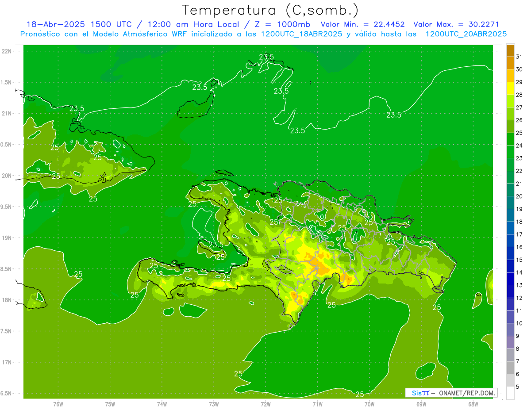Click the '9.5N' latitude axis label
The width and height of the screenshot is (531, 410).
tap(7, 207)
